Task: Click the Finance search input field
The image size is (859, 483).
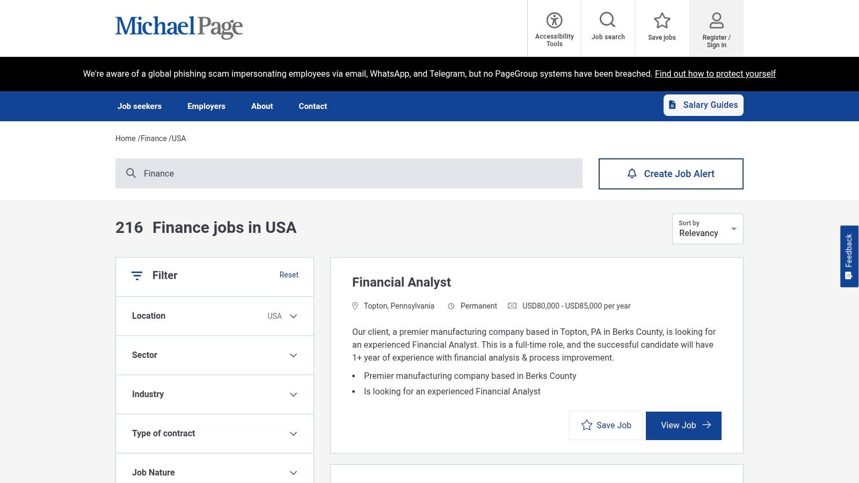Action: (x=349, y=173)
